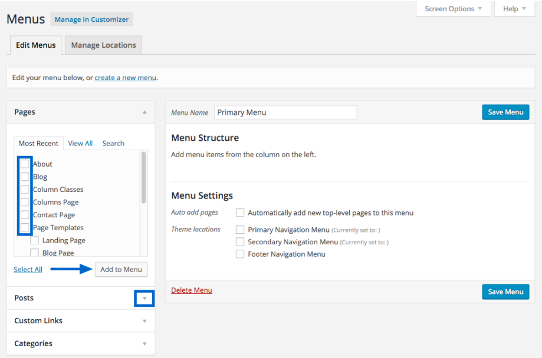This screenshot has height=358, width=542.
Task: Open the Help dropdown
Action: pos(514,9)
